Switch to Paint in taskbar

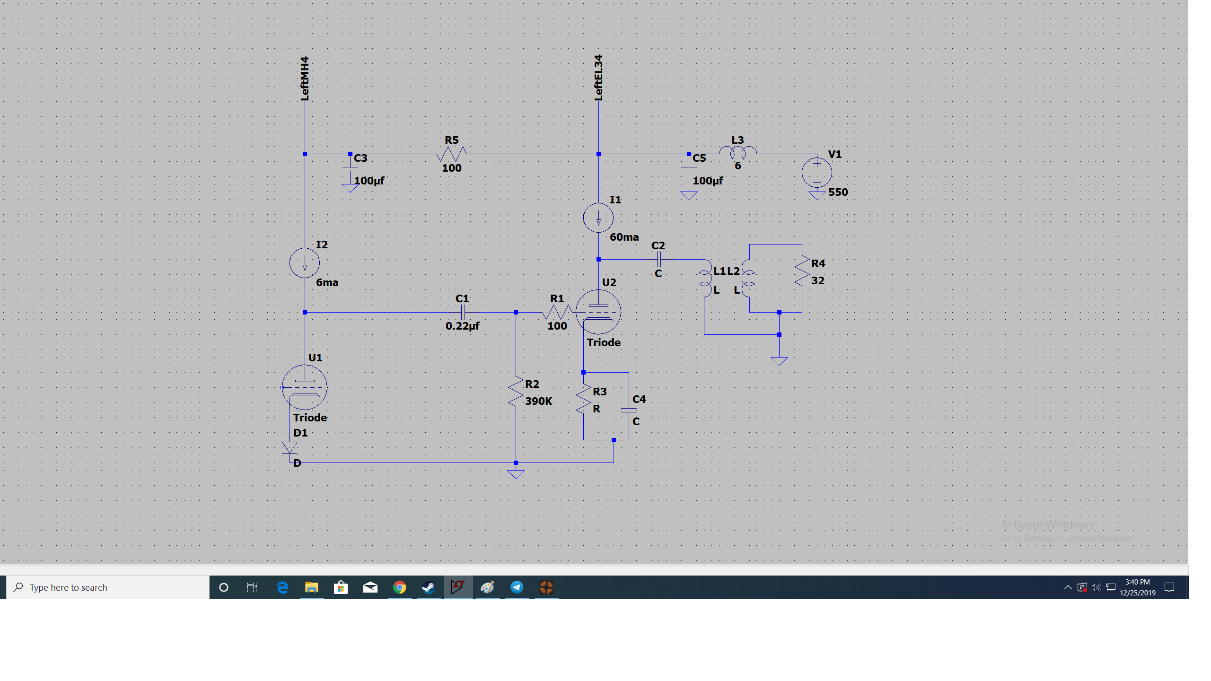coord(487,587)
